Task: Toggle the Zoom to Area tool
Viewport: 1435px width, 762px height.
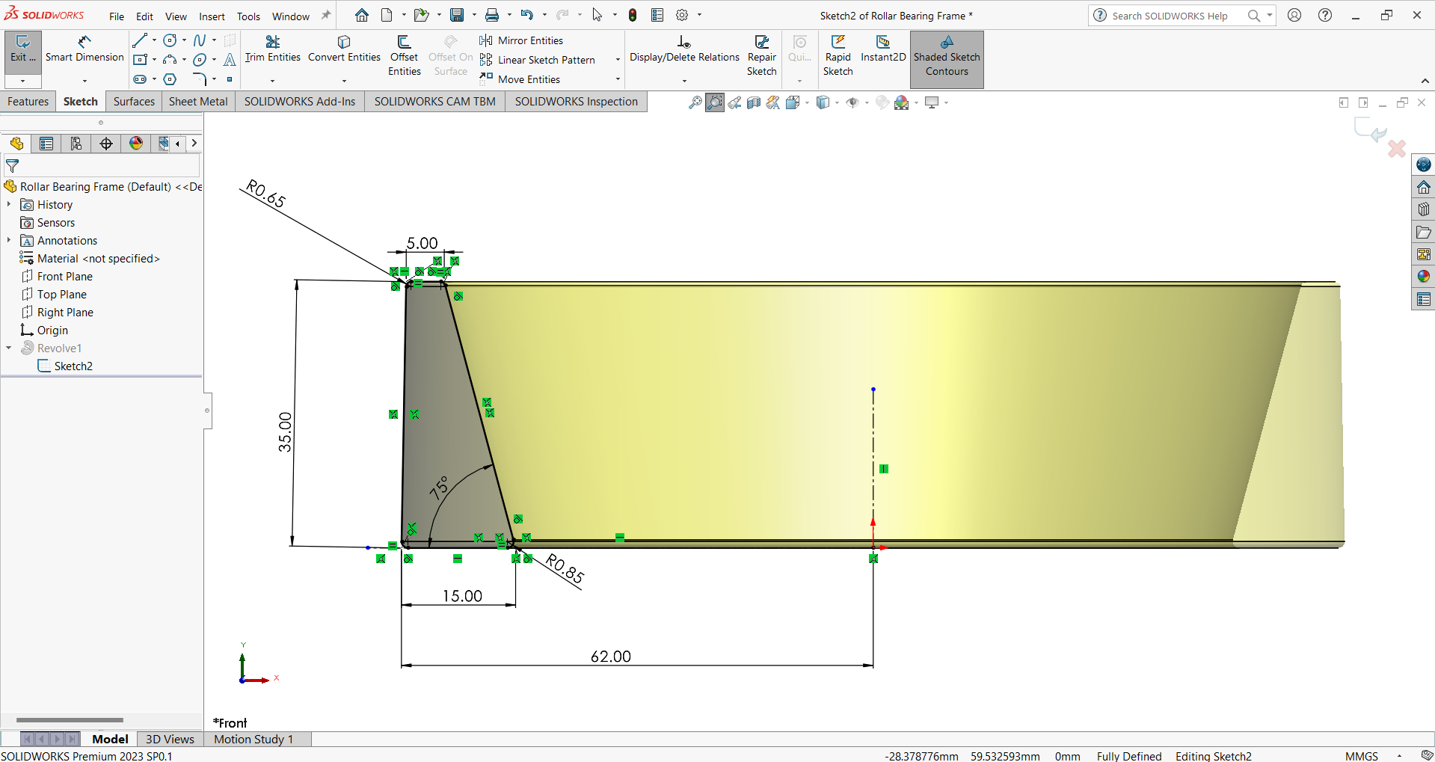Action: pos(715,102)
